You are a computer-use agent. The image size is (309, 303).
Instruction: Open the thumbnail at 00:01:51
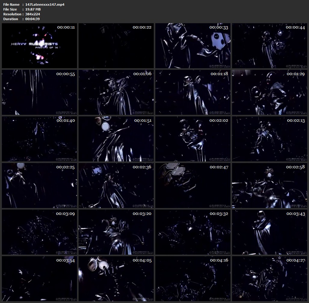click(x=116, y=139)
